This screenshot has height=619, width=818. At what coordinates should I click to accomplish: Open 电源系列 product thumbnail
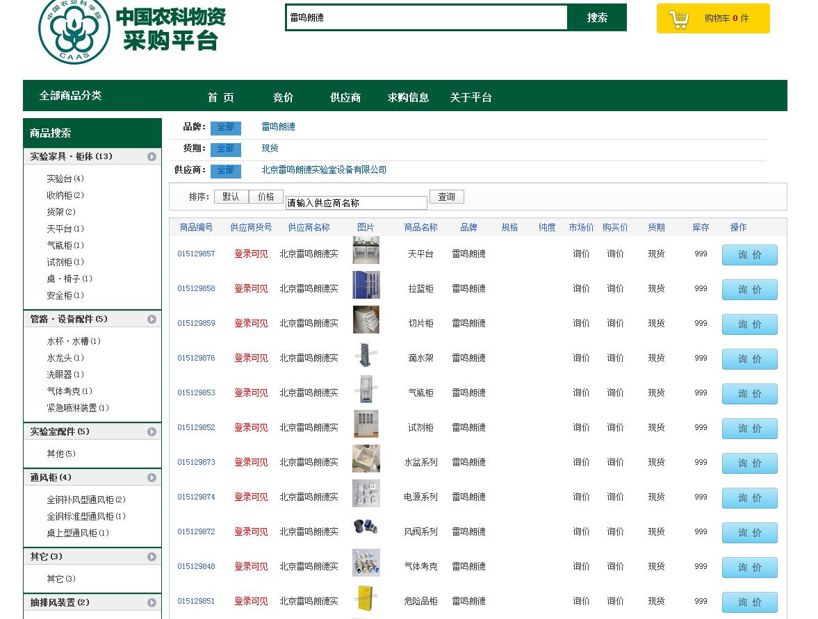(x=366, y=493)
